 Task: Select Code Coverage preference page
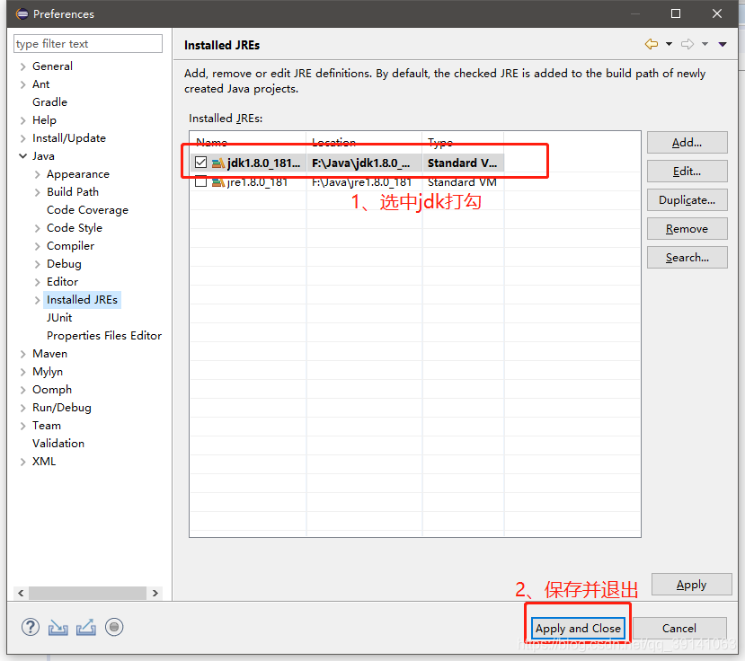tap(87, 210)
